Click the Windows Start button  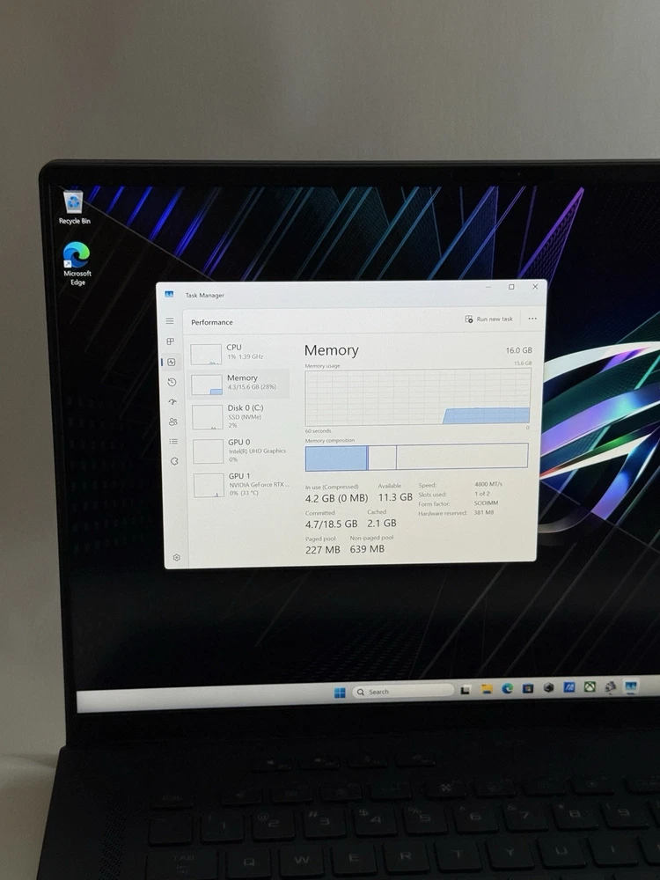(x=340, y=693)
